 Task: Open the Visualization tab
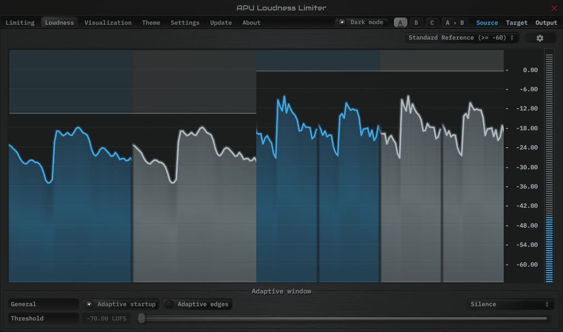(108, 23)
